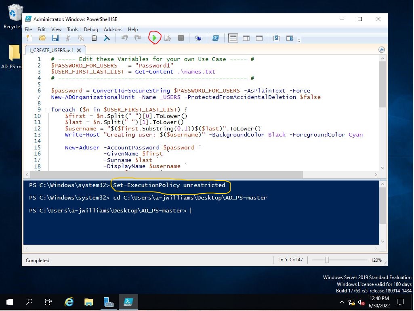Close the 1_CREATE_USERS.ps1 tab
Screen dimensions: 414x311
tap(79, 50)
